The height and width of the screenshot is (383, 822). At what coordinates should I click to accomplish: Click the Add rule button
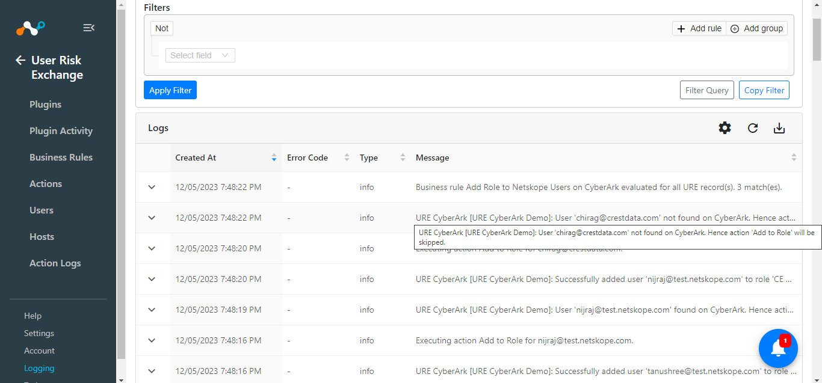click(x=699, y=28)
